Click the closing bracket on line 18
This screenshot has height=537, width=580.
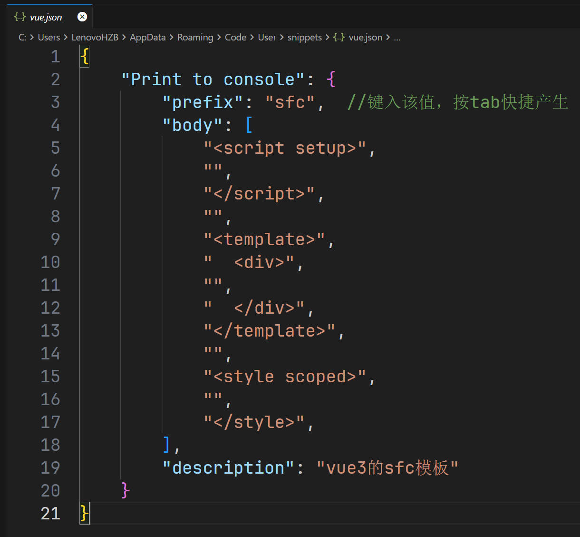pyautogui.click(x=166, y=445)
